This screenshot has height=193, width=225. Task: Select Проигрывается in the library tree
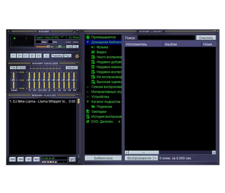[103, 37]
